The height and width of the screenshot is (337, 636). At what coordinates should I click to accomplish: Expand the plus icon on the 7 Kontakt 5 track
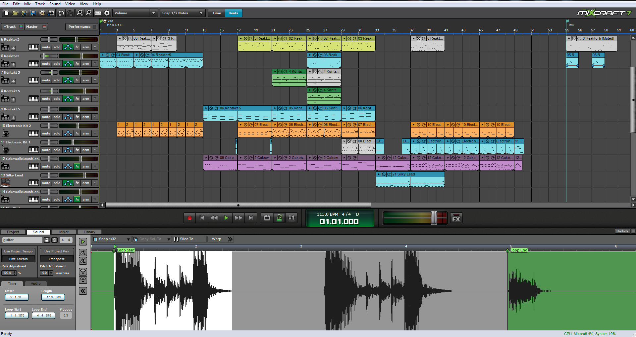[x=13, y=81]
